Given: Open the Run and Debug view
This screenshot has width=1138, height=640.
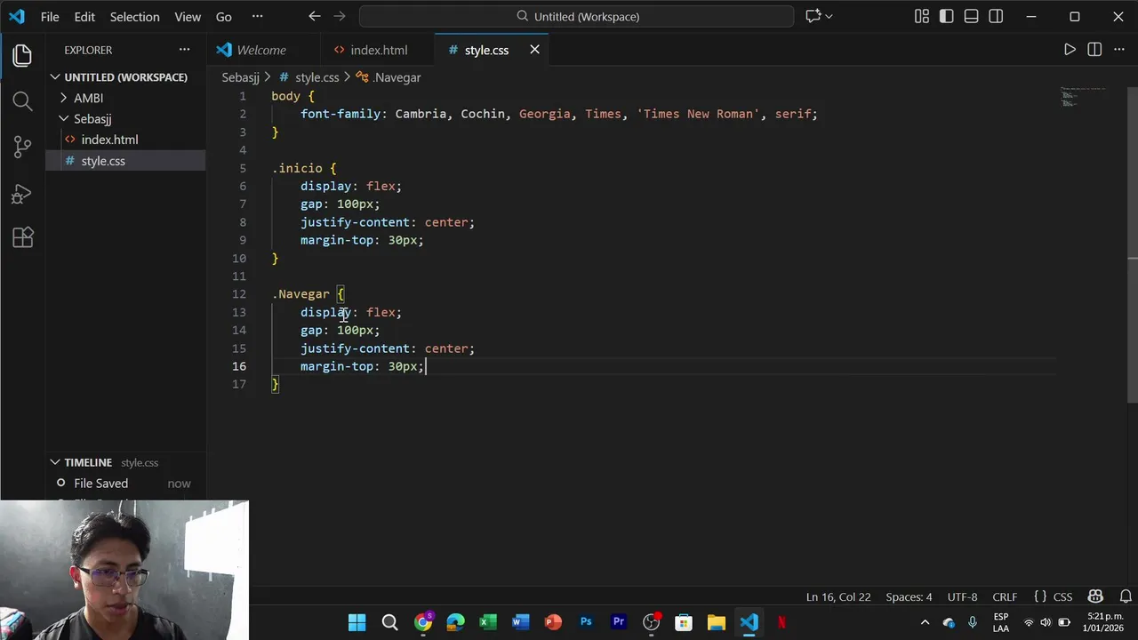Looking at the screenshot, I should click(x=22, y=193).
